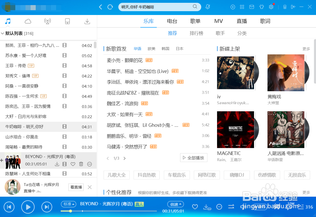Screen dimensions: 316x217
Task: Open the radio broadcast tower tab
Action: click(47, 21)
